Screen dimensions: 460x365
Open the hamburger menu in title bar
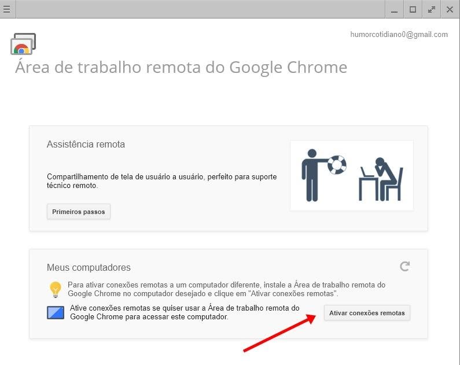click(x=6, y=9)
